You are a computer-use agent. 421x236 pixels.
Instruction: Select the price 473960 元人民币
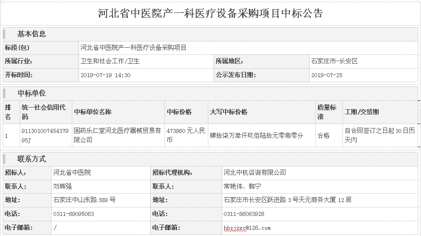[186, 135]
